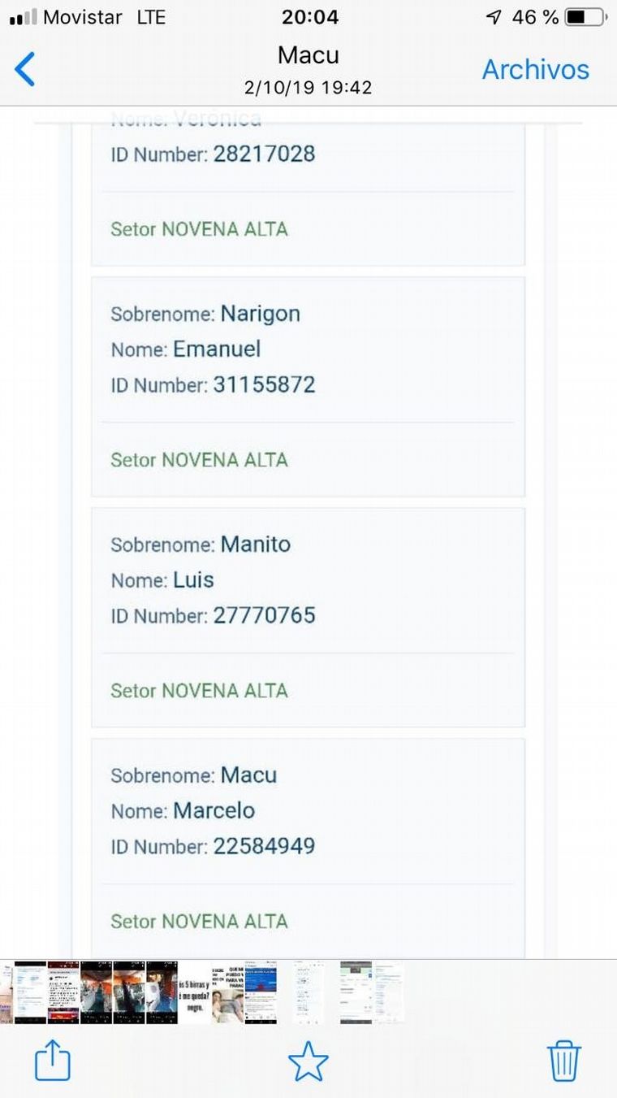This screenshot has height=1098, width=617.
Task: Tap the Macu conversation title
Action: (x=308, y=55)
